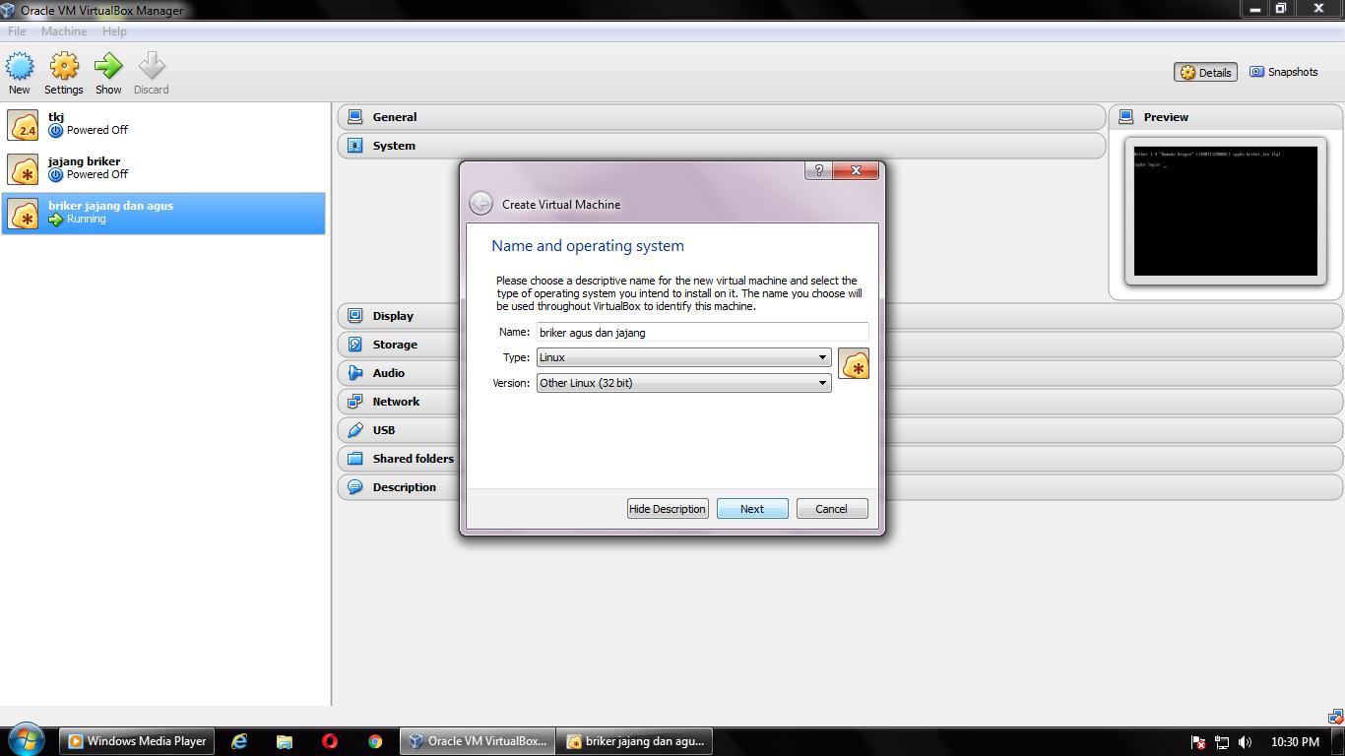Image resolution: width=1345 pixels, height=756 pixels.
Task: Switch to Oracle VM VirtualBox taskbar button
Action: (x=477, y=741)
